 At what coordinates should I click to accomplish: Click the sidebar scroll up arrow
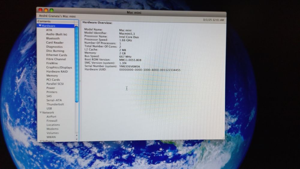point(77,135)
